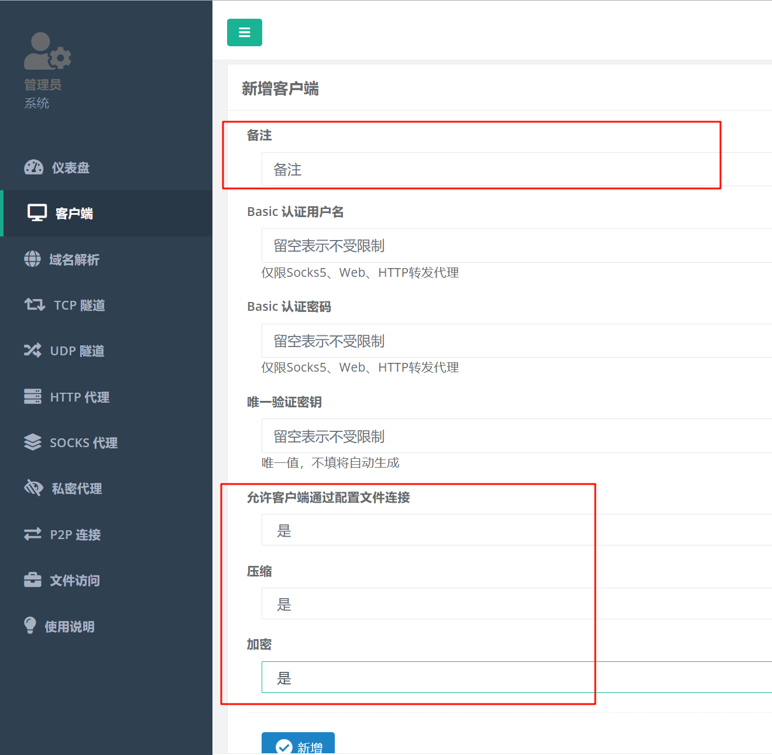Click the globe icon for 域名解析
772x755 pixels.
click(x=32, y=259)
